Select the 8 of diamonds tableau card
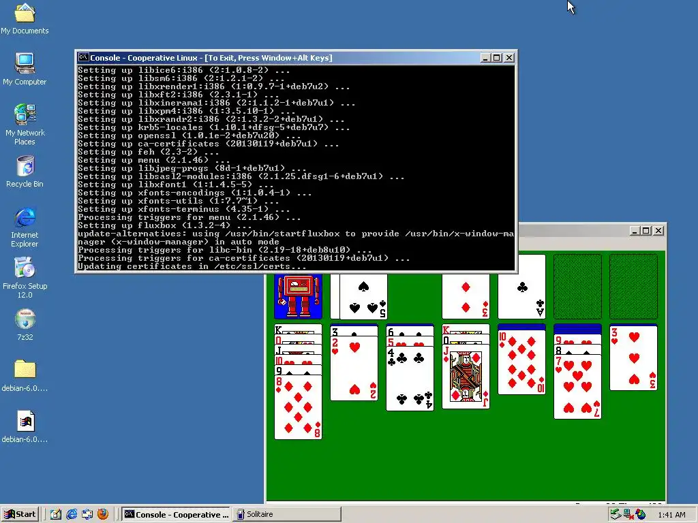Viewport: 698px width, 523px height. (x=298, y=407)
